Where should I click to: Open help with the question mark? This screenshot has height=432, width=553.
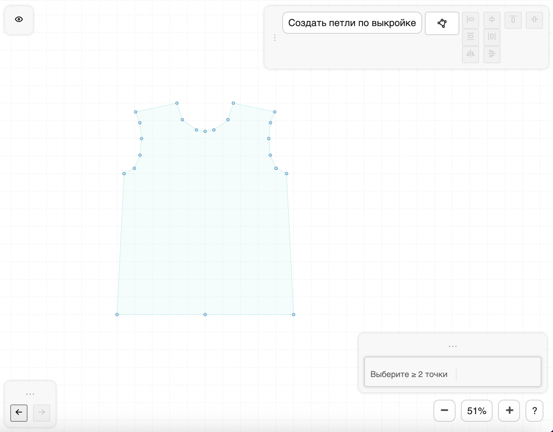[x=534, y=410]
